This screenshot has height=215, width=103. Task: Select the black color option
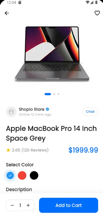[34, 175]
